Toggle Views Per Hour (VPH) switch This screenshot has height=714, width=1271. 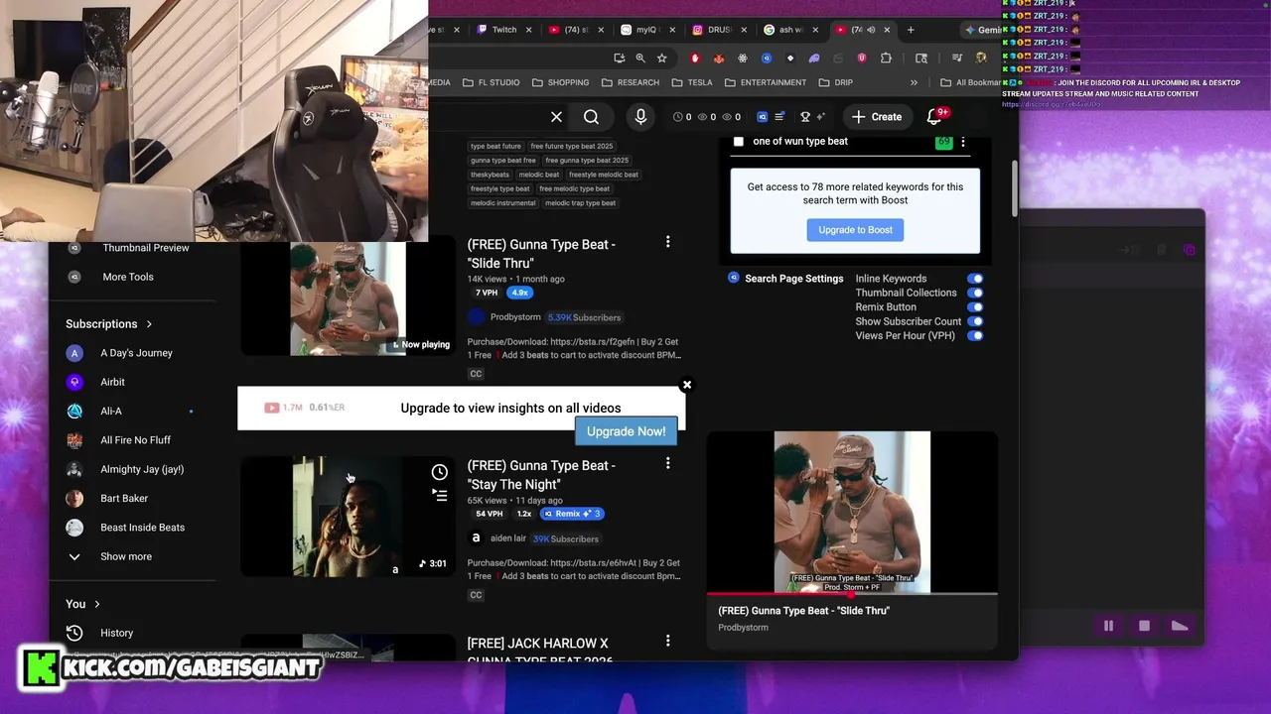click(975, 335)
